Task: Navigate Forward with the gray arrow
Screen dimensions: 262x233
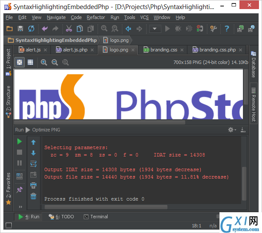Action: pos(139,29)
